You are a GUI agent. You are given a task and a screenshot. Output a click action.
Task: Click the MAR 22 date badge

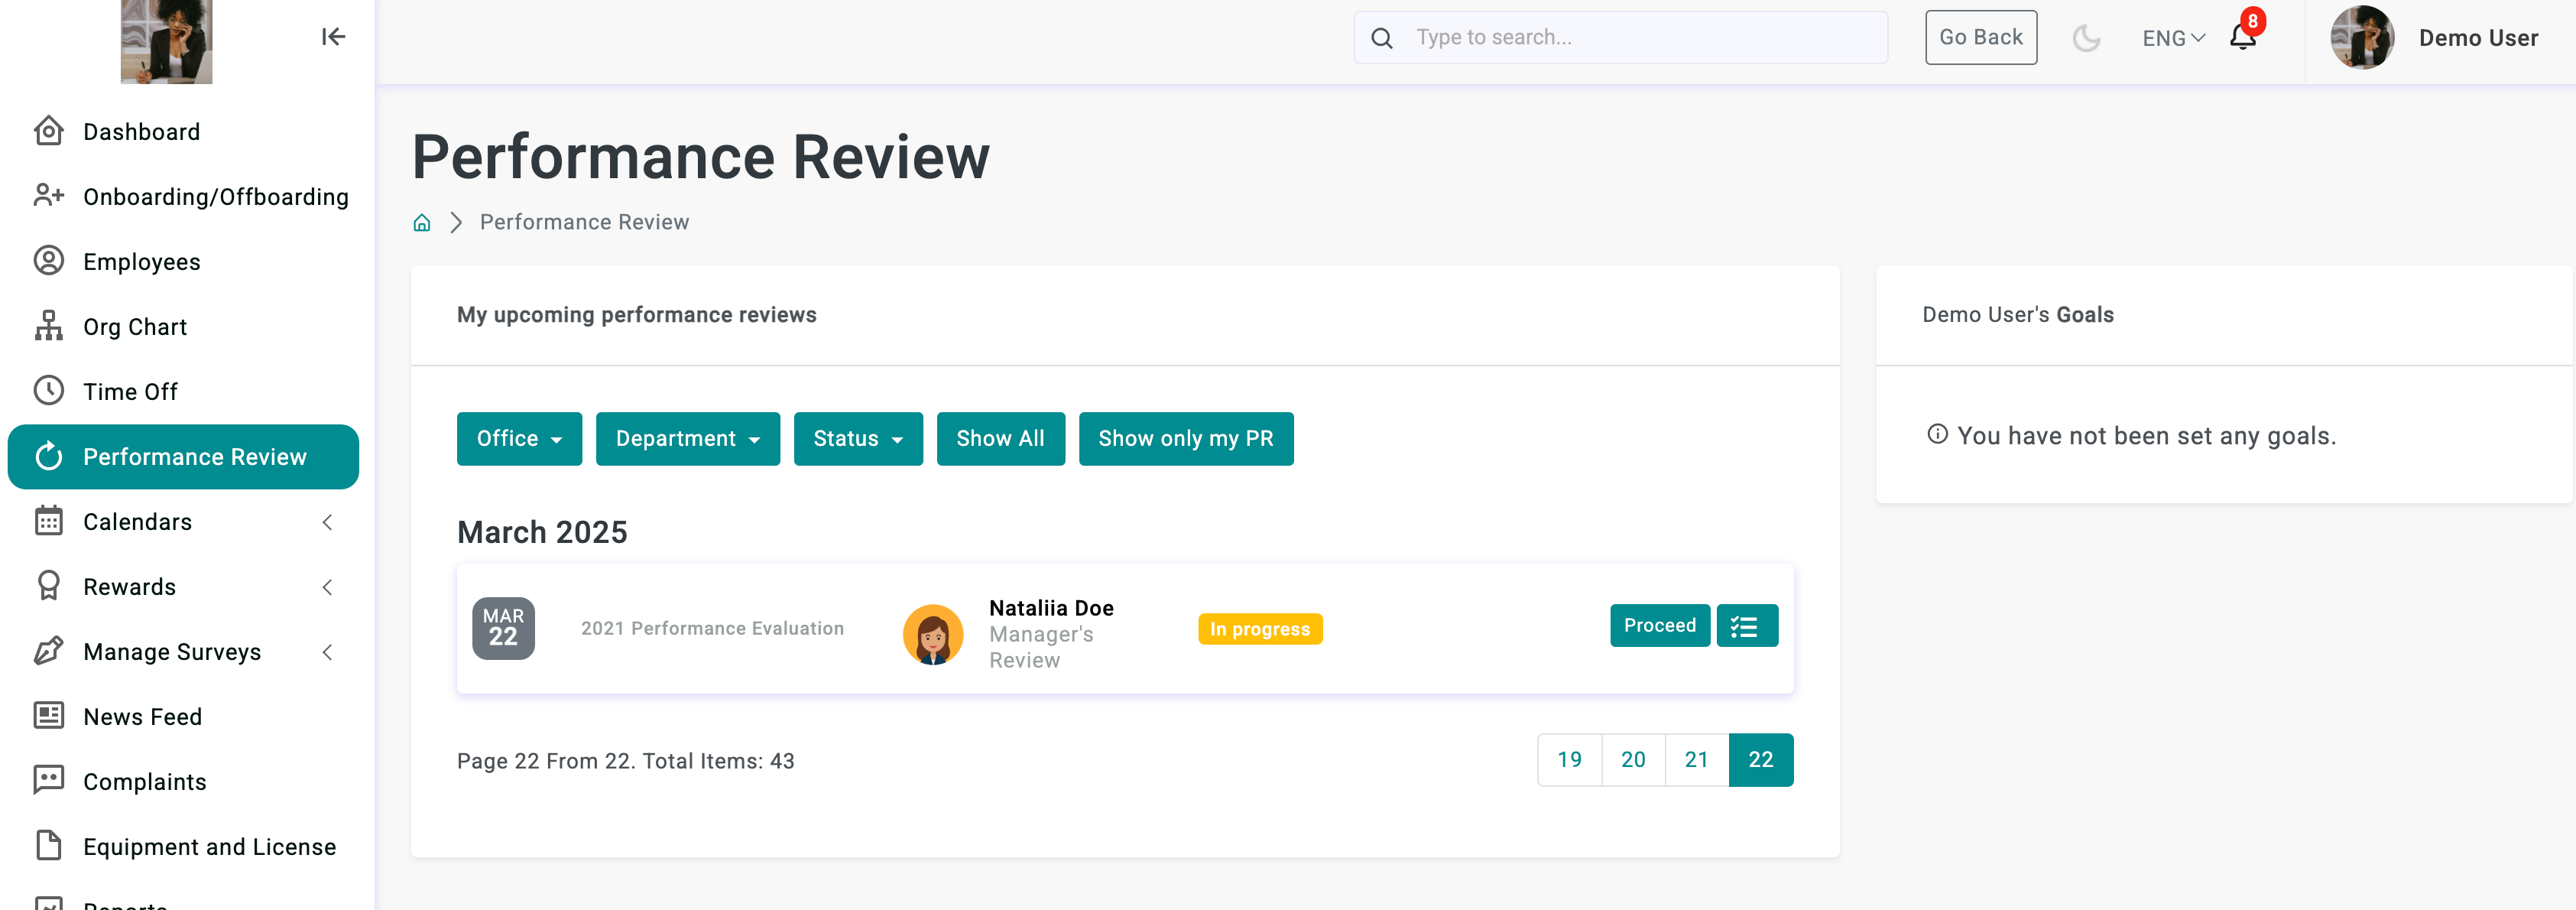503,629
